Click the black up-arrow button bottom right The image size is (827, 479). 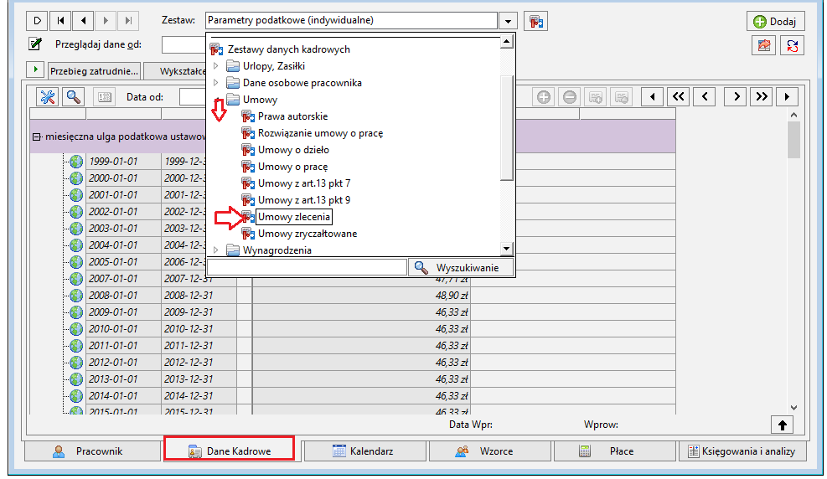(782, 425)
